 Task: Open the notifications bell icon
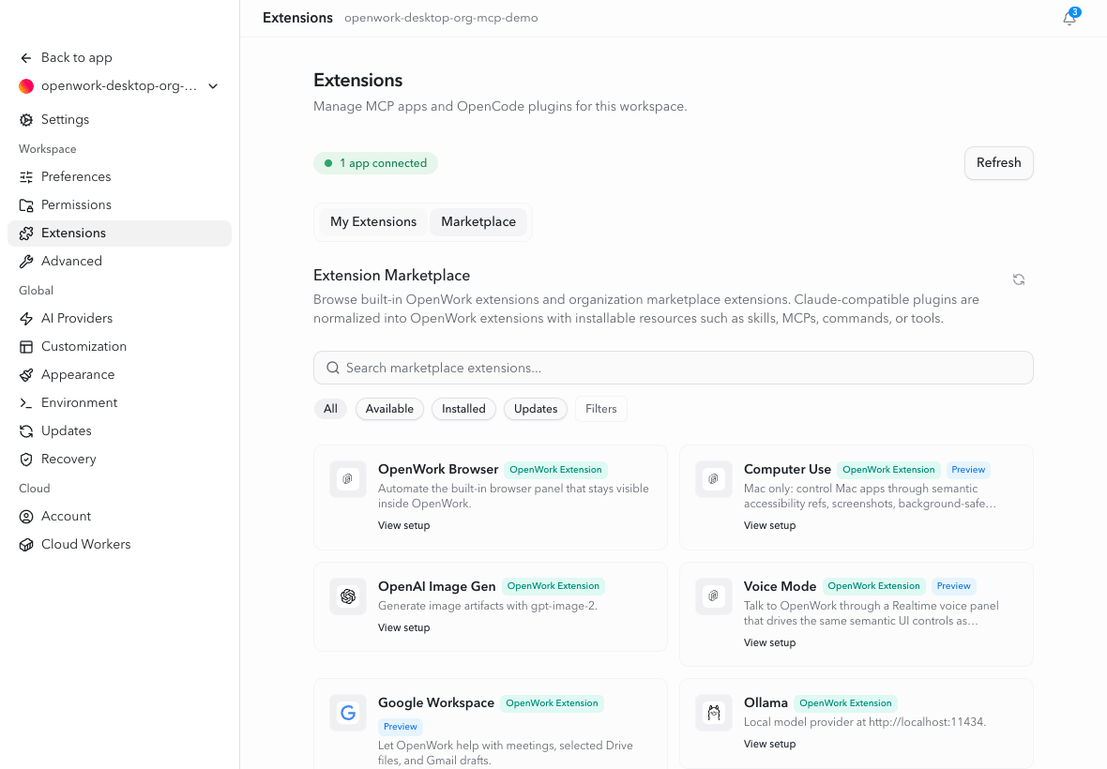point(1069,19)
